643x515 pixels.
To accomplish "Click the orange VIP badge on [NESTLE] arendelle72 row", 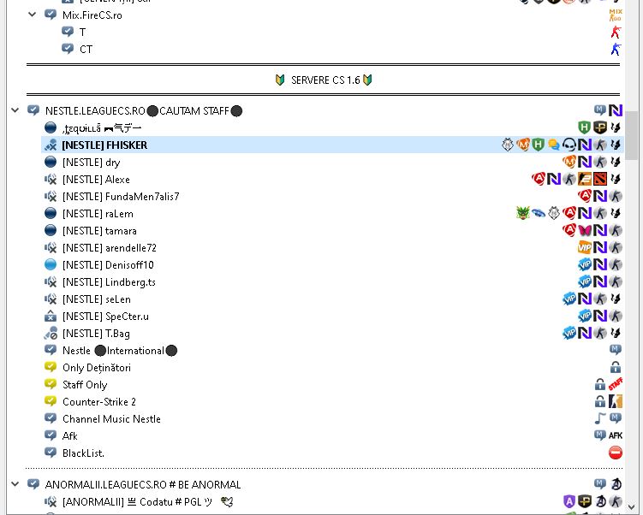I will click(585, 247).
